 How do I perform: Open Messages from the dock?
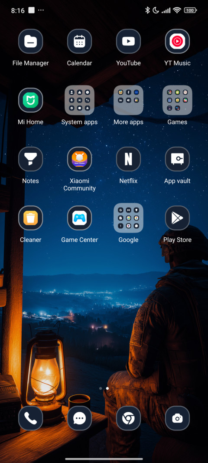79,418
